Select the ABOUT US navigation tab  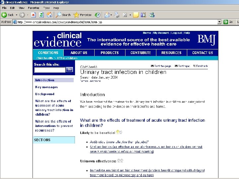(x=79, y=53)
